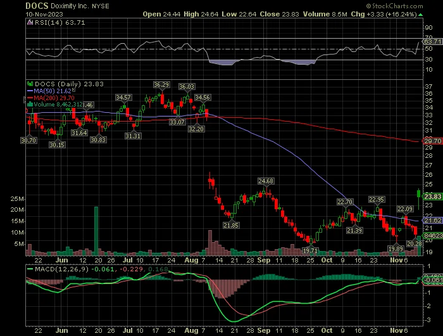Click the 24.68 September high label
Screen dimensions: 443x336
266,181
